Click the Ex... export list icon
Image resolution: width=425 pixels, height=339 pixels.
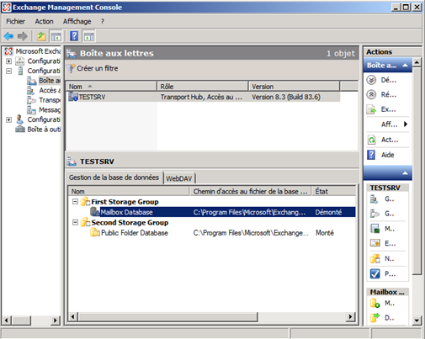[x=371, y=109]
